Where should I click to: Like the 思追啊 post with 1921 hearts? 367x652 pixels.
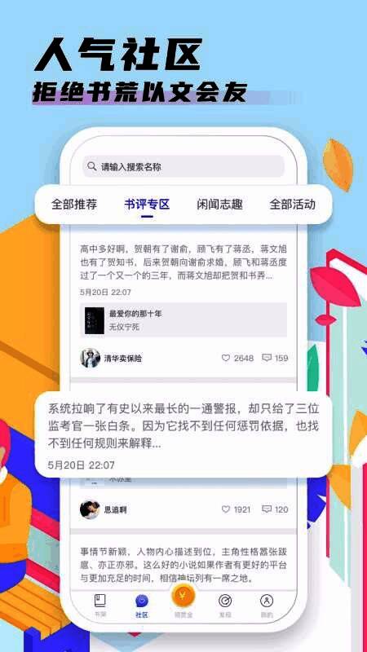226,509
